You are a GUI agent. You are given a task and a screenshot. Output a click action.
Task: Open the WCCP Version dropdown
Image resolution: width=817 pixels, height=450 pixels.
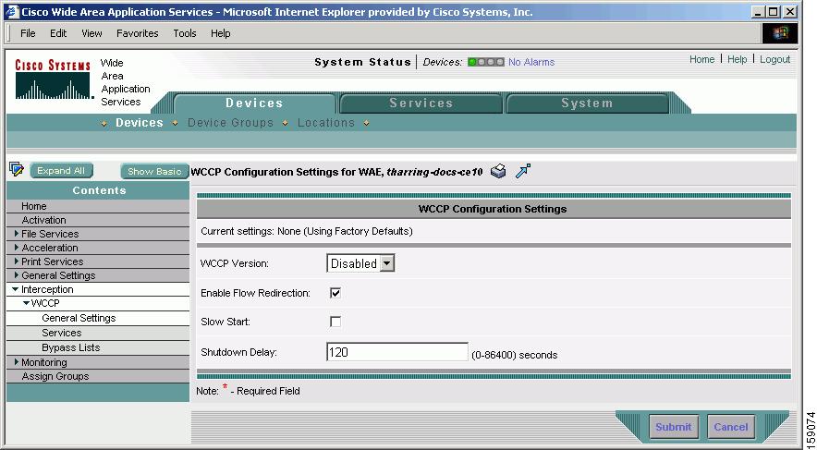pos(360,263)
